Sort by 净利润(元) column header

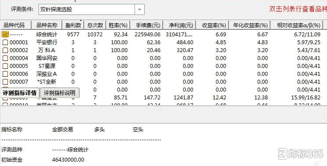point(179,25)
